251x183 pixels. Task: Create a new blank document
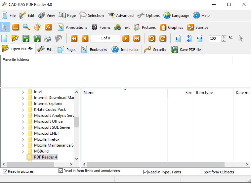pos(4,38)
